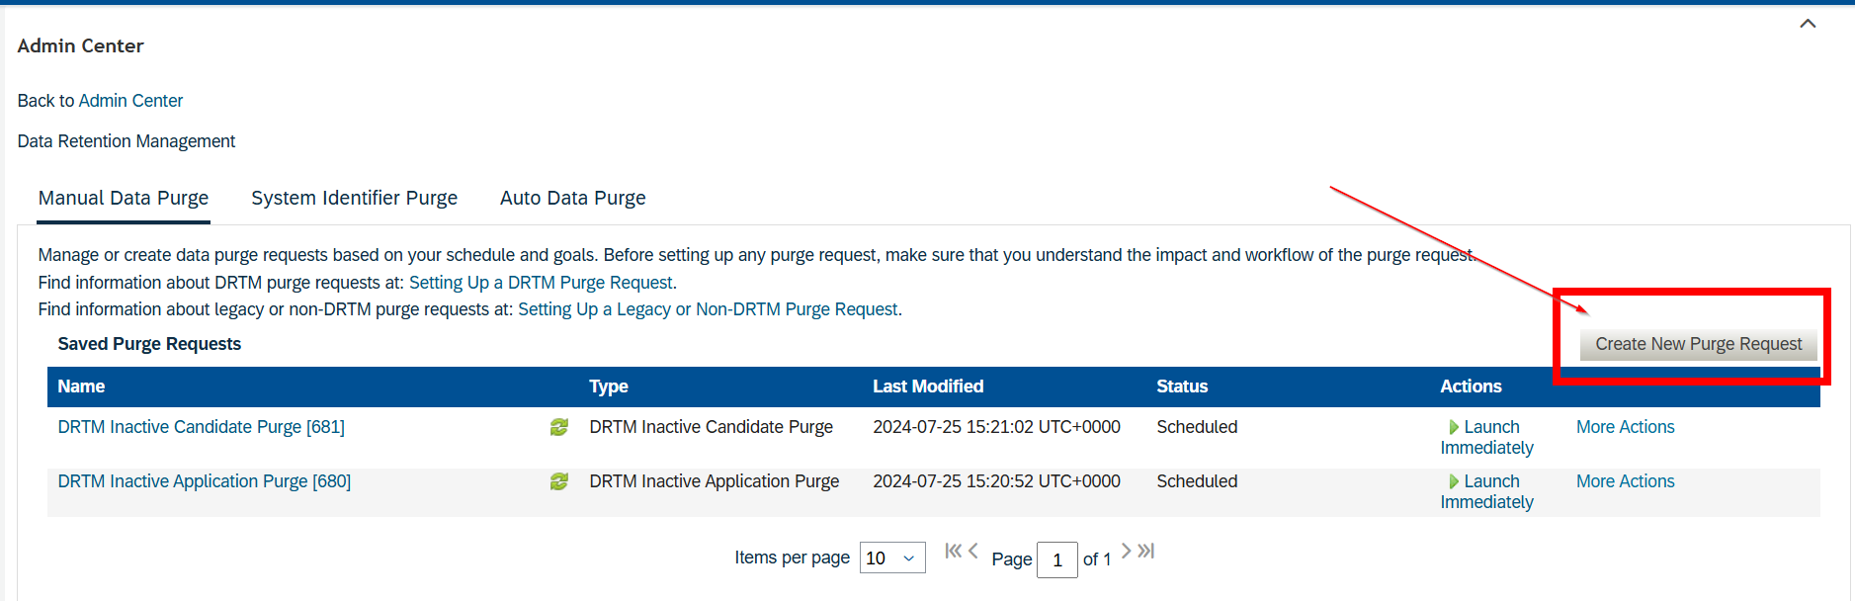Go to first page pagination icon

click(x=952, y=552)
